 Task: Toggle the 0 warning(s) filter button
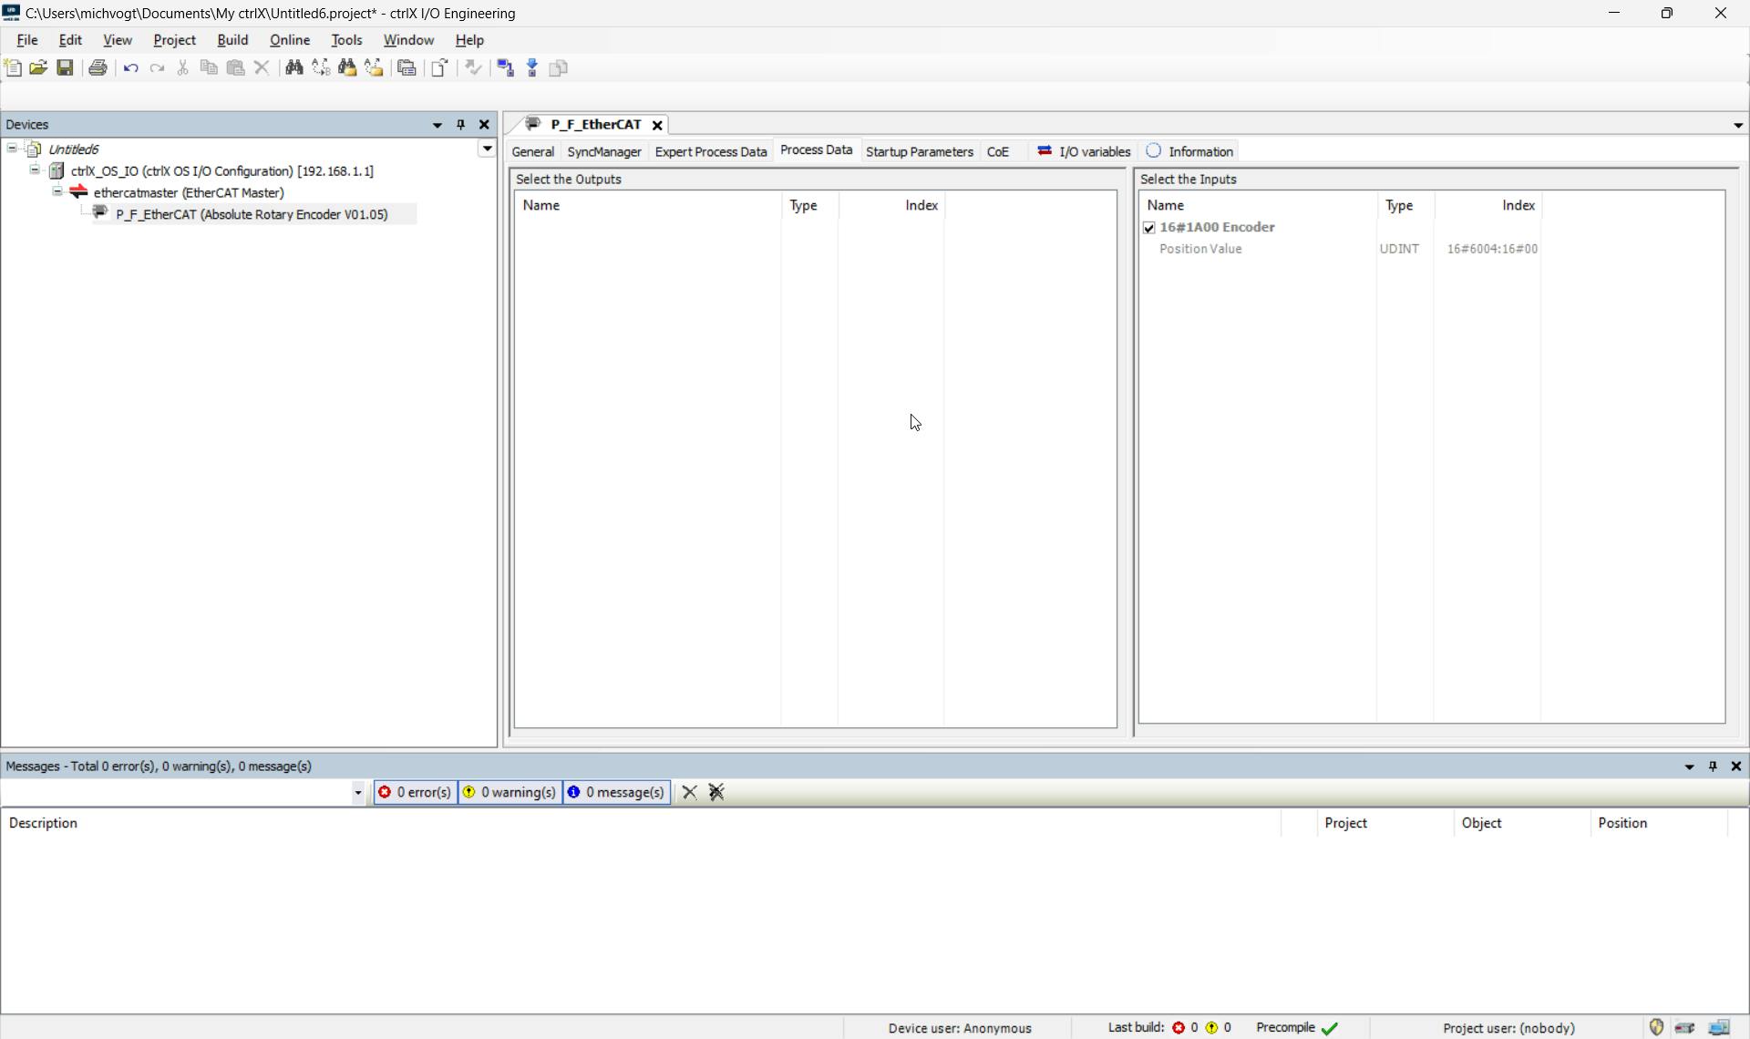(510, 793)
